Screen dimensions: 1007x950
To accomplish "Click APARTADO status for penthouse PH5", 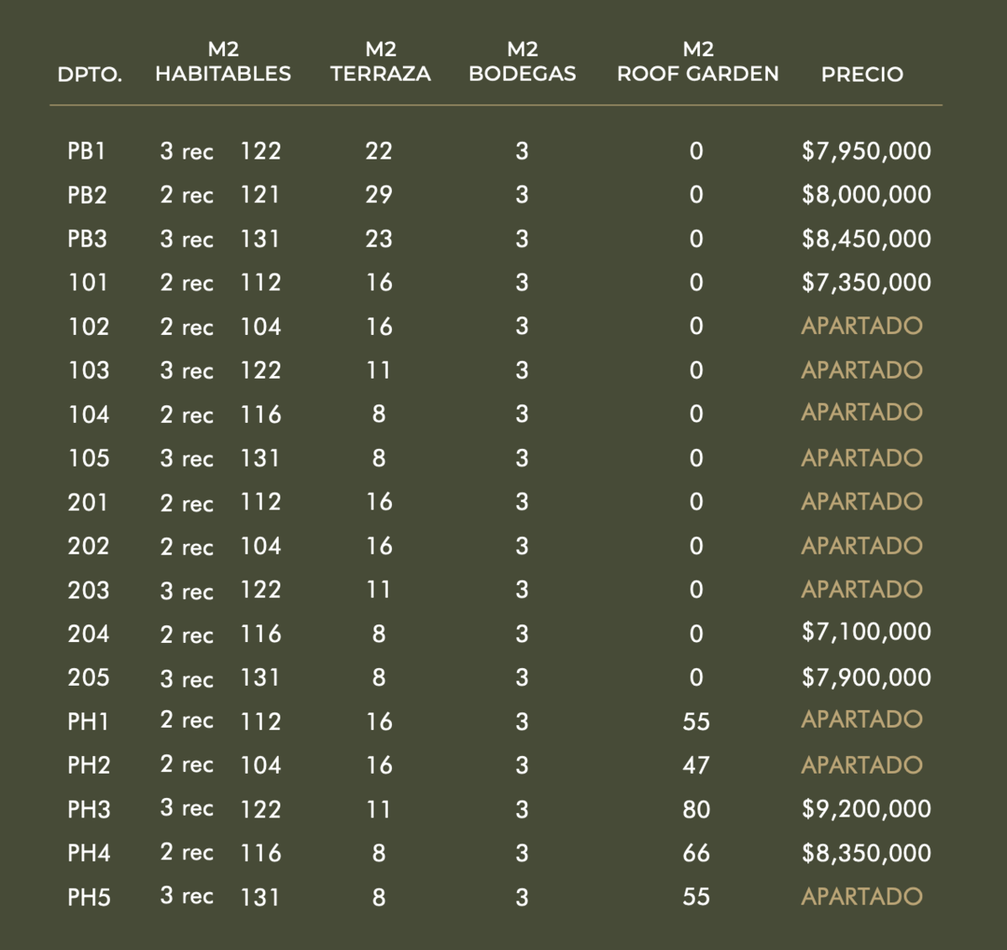I will tap(862, 896).
